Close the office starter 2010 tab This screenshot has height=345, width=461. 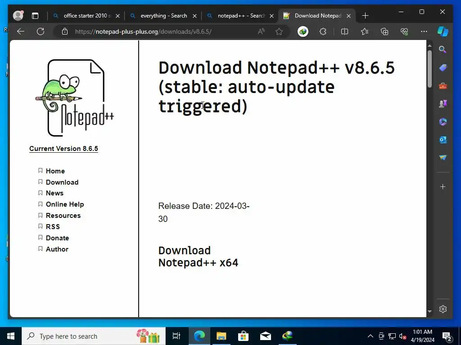tap(118, 16)
